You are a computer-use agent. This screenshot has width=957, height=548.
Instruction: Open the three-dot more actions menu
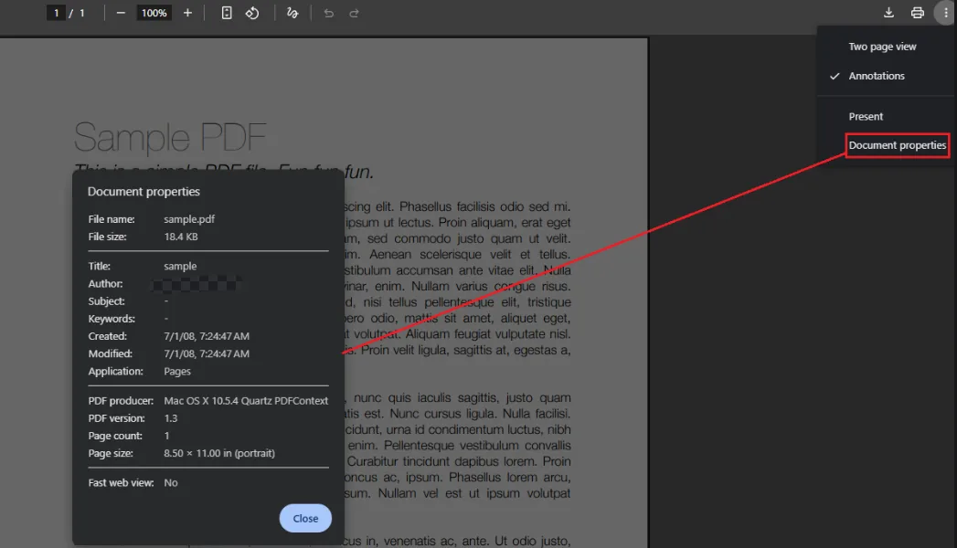945,13
